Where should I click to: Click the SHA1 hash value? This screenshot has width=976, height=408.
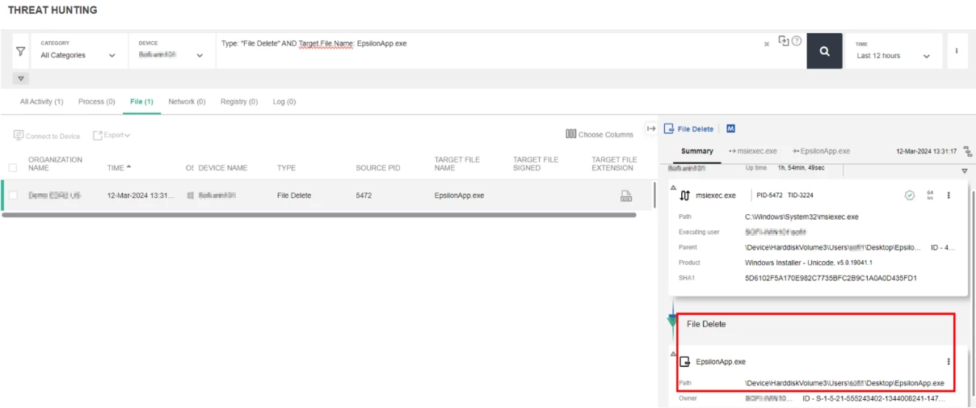pyautogui.click(x=831, y=278)
